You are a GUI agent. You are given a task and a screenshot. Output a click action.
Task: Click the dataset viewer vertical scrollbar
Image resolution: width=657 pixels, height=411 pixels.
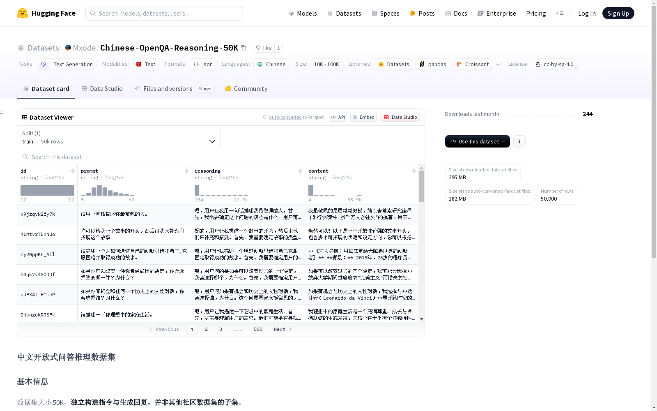point(421,186)
